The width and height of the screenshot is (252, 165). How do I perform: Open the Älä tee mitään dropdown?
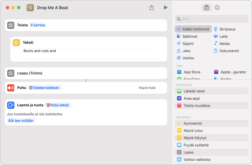click(21, 121)
